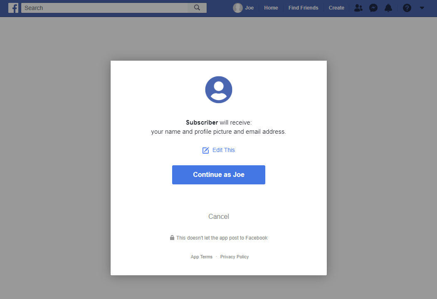Open the Create menu item
The image size is (437, 299).
coord(336,8)
